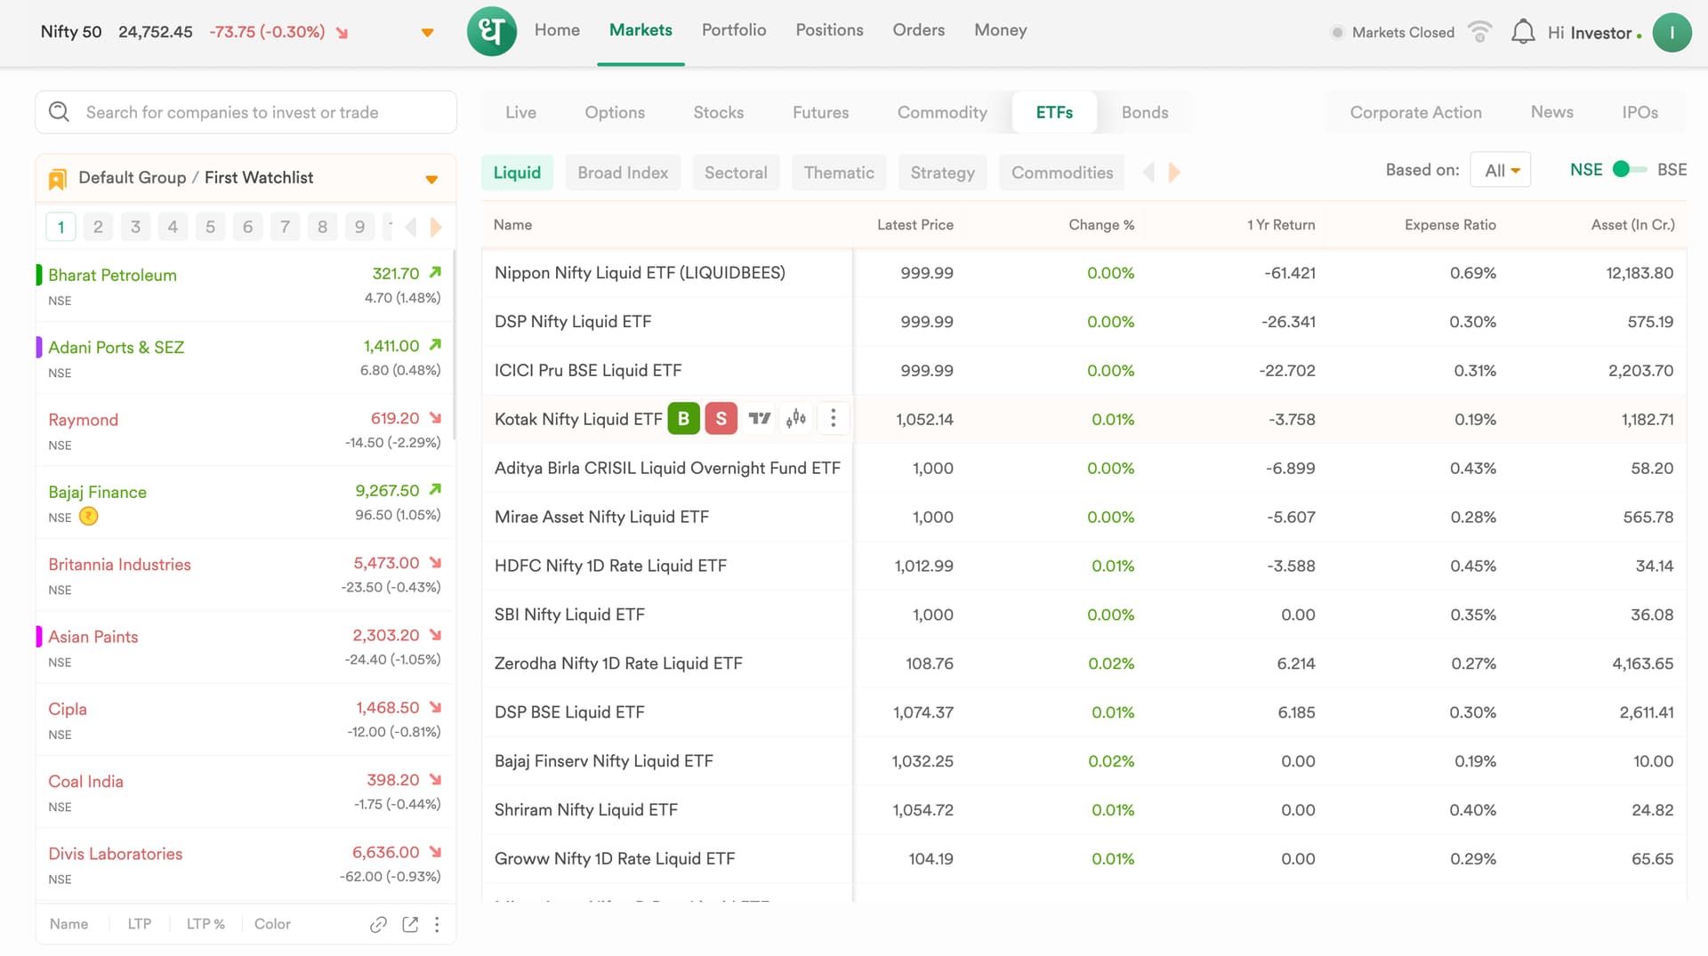Show next ETF category tabs arrow
Viewport: 1708px width, 956px height.
pyautogui.click(x=1174, y=173)
